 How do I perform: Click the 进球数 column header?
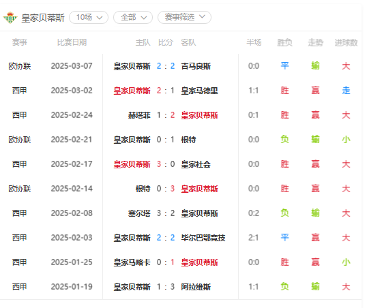(346, 42)
